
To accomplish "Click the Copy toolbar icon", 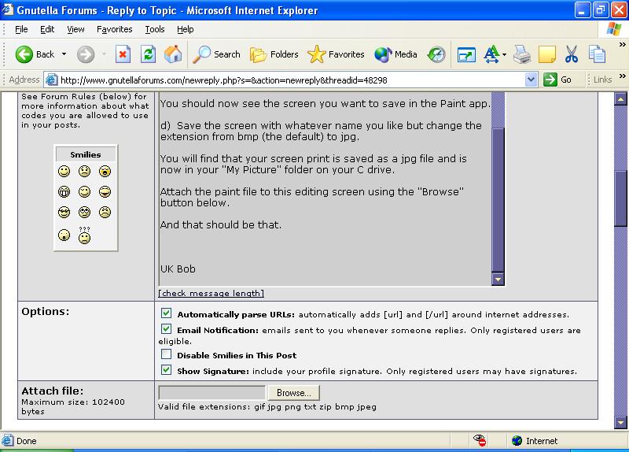I will 597,54.
